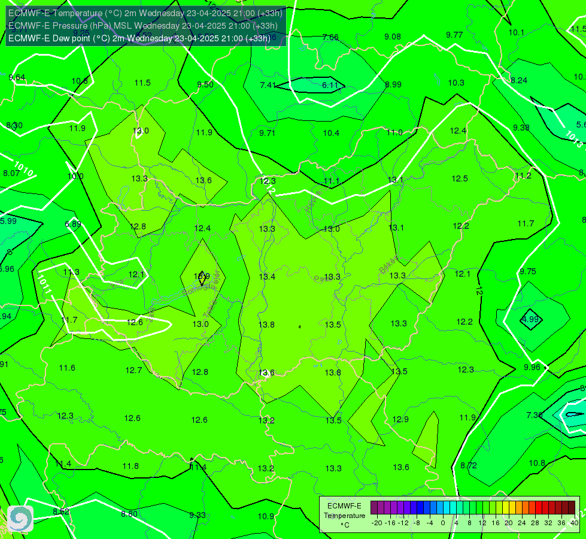Click the 8.72 temperature value

tap(469, 466)
